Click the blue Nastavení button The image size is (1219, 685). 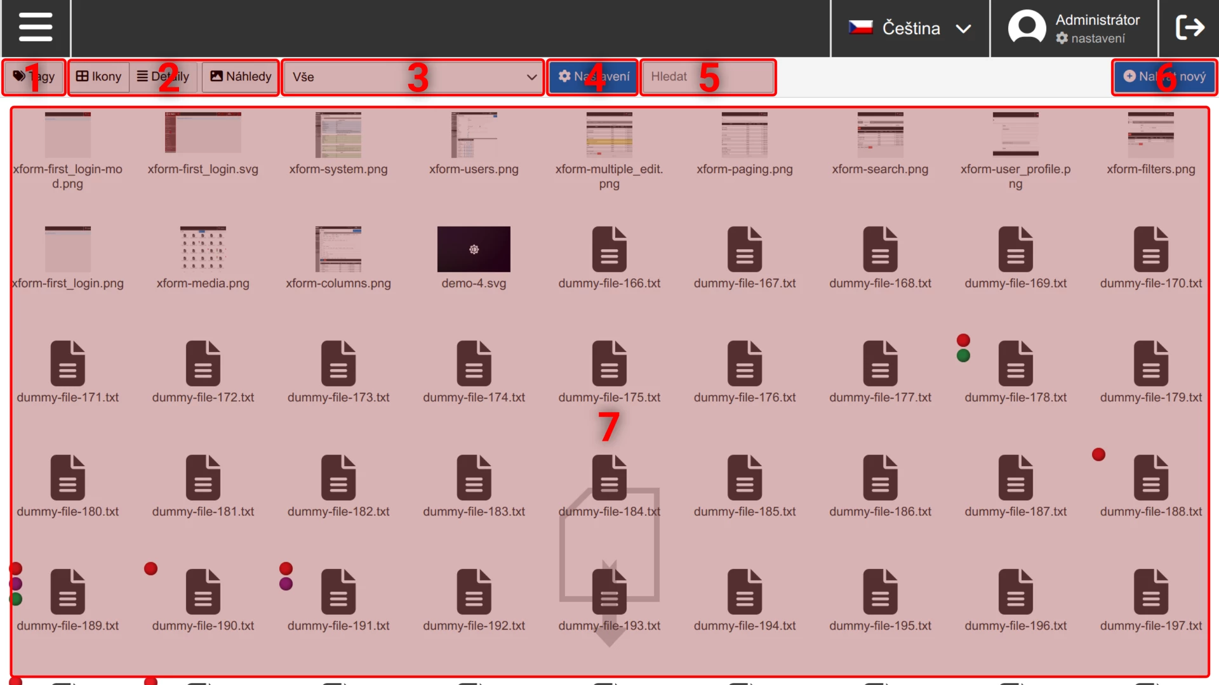point(593,77)
